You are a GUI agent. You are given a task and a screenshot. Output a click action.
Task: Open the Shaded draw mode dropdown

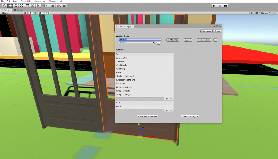11,13
